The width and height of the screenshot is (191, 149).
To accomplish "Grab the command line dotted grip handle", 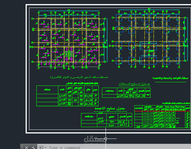I will click(x=22, y=147).
